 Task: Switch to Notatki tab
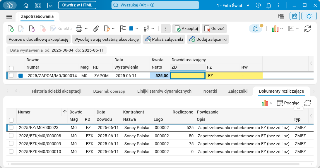(x=210, y=91)
